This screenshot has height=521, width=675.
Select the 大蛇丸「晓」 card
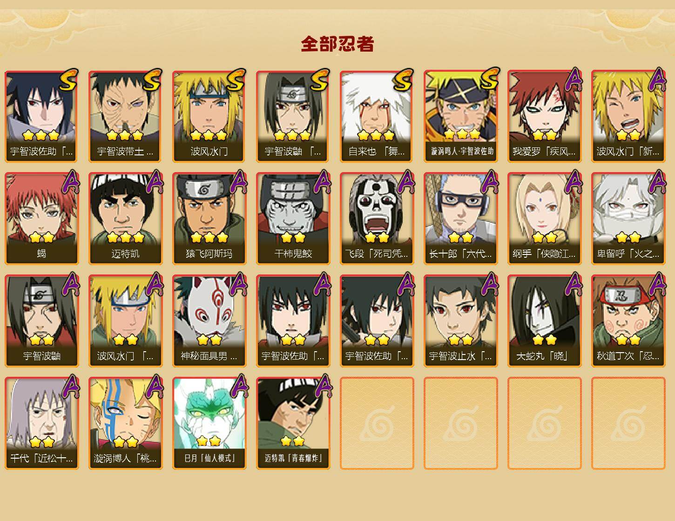544,321
